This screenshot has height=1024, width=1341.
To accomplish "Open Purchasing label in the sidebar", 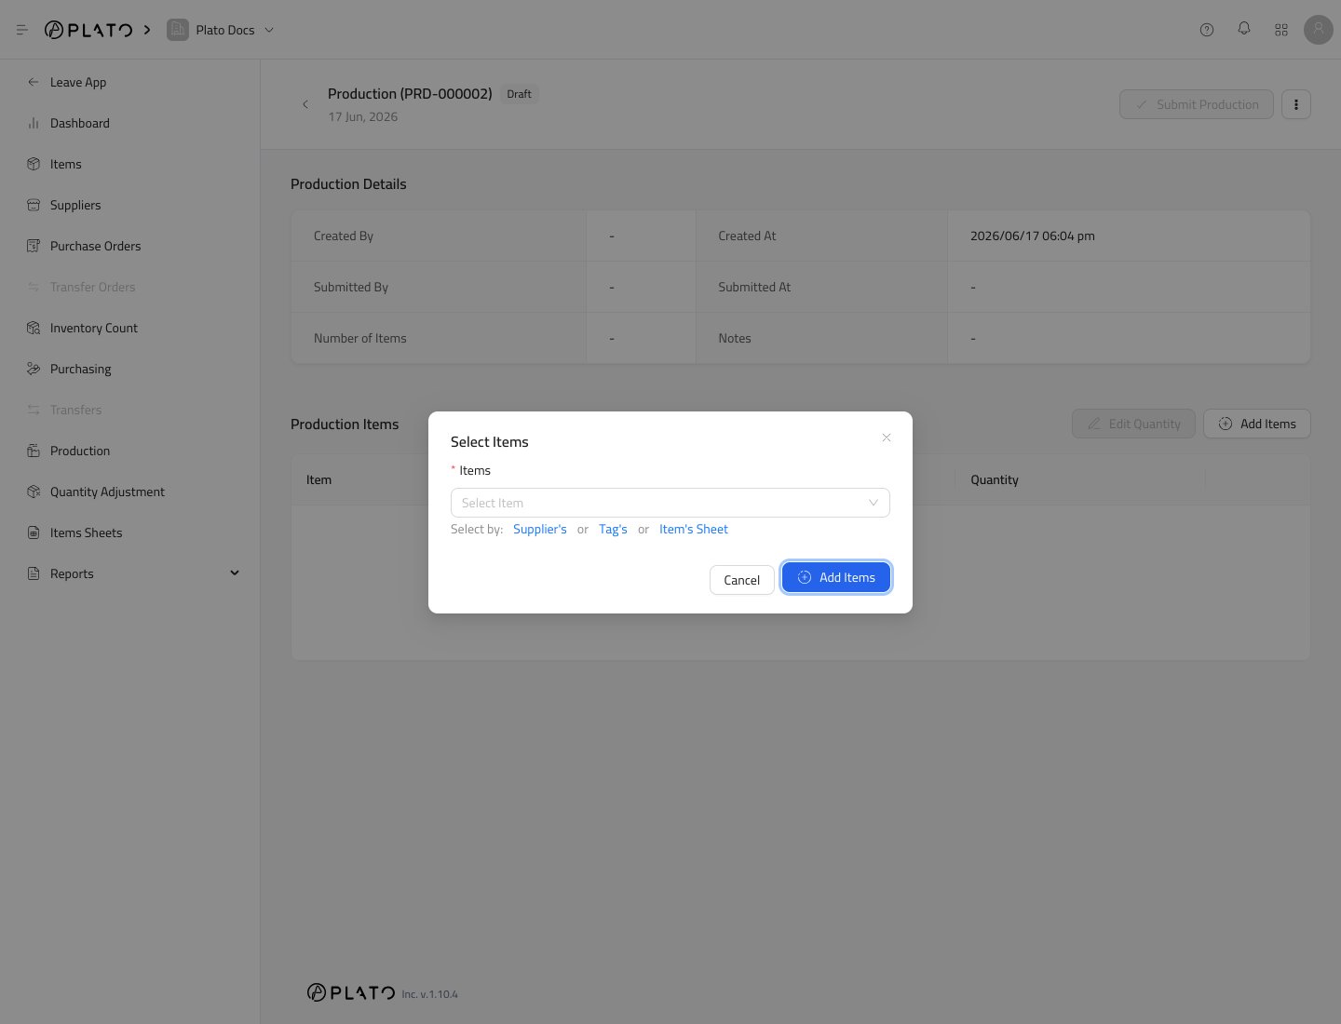I will [x=81, y=369].
